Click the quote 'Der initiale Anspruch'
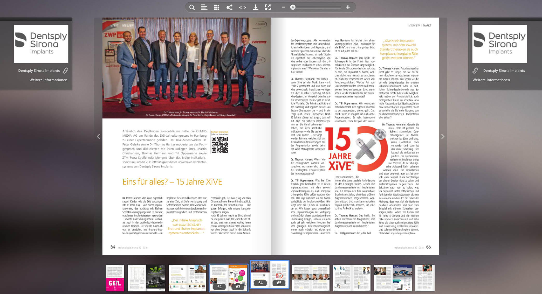This screenshot has height=294, width=542. tap(187, 227)
